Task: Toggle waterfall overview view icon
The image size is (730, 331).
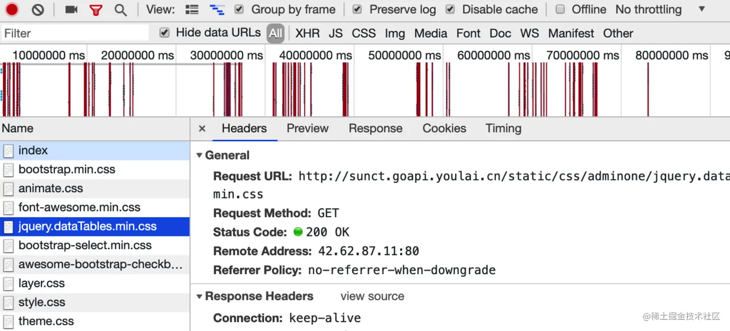Action: (217, 10)
